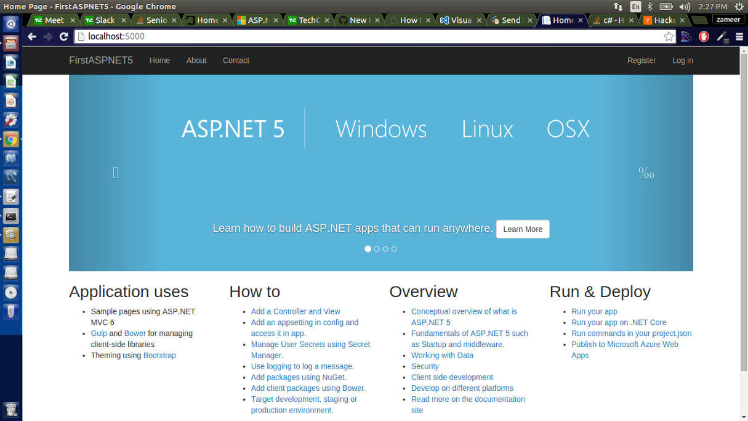
Task: Open Terminal from the Ubuntu launcher
Action: coord(11,216)
